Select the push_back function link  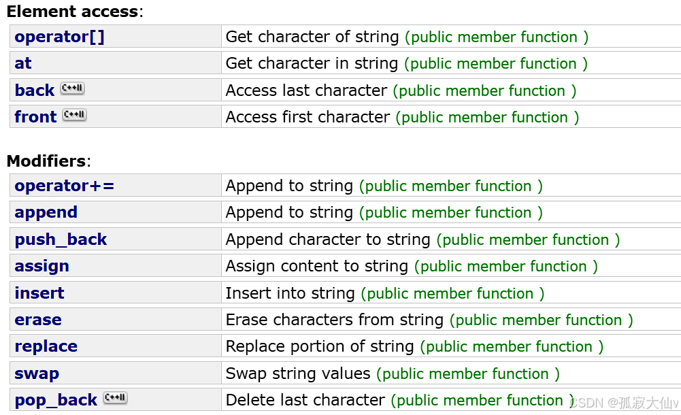click(61, 239)
